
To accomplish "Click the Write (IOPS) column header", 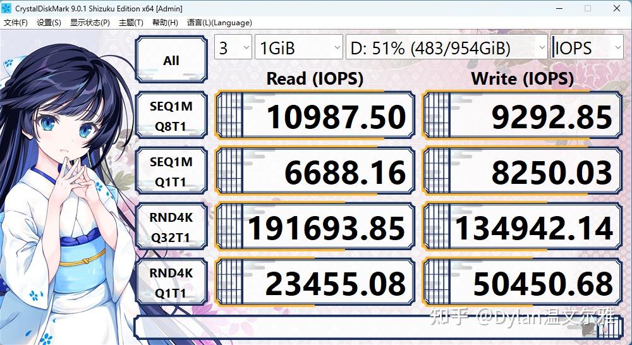I will click(522, 78).
